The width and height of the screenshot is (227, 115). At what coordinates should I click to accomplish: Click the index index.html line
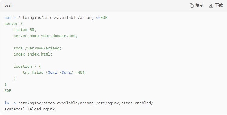coord(33,54)
